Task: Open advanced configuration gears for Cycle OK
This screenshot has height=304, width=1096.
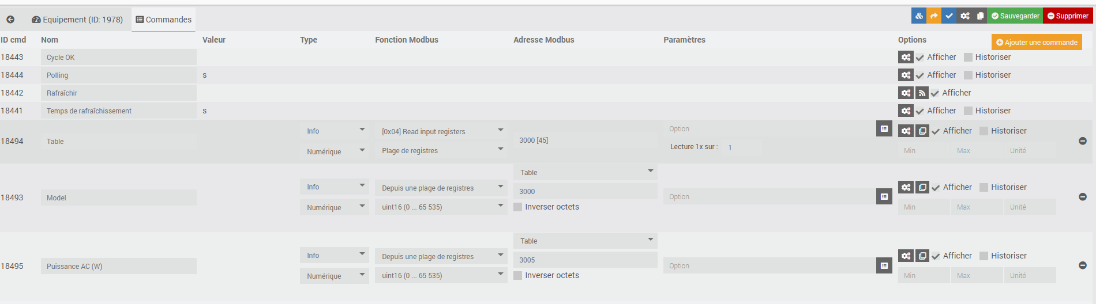Action: point(906,57)
